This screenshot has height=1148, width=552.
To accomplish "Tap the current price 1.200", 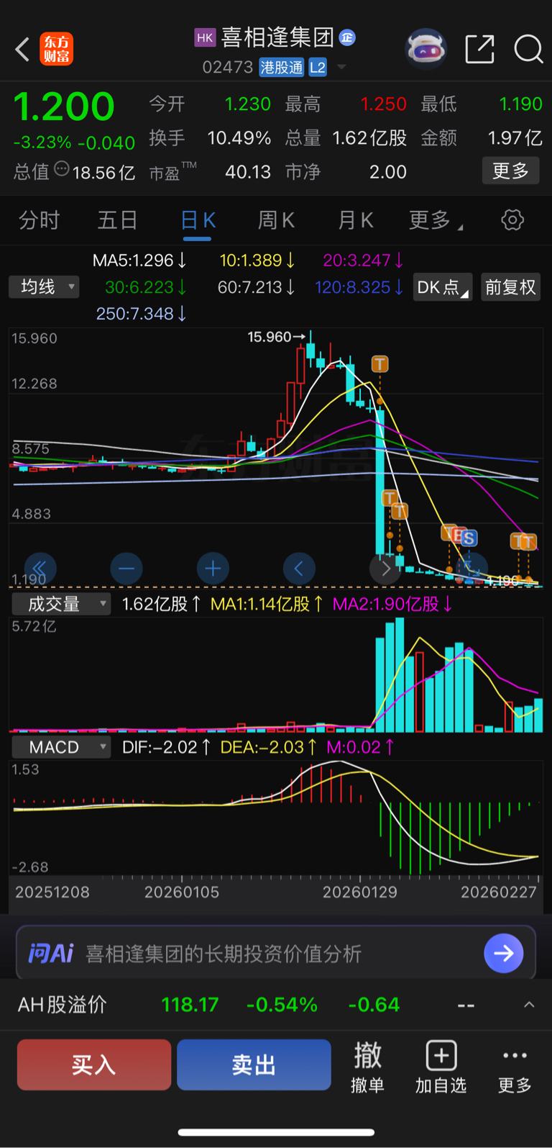I will coord(64,107).
